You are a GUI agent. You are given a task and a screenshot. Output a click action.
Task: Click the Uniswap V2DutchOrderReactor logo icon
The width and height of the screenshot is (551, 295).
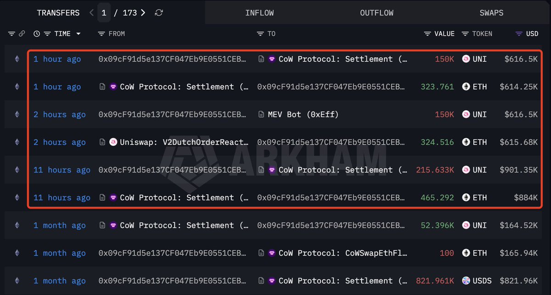113,142
